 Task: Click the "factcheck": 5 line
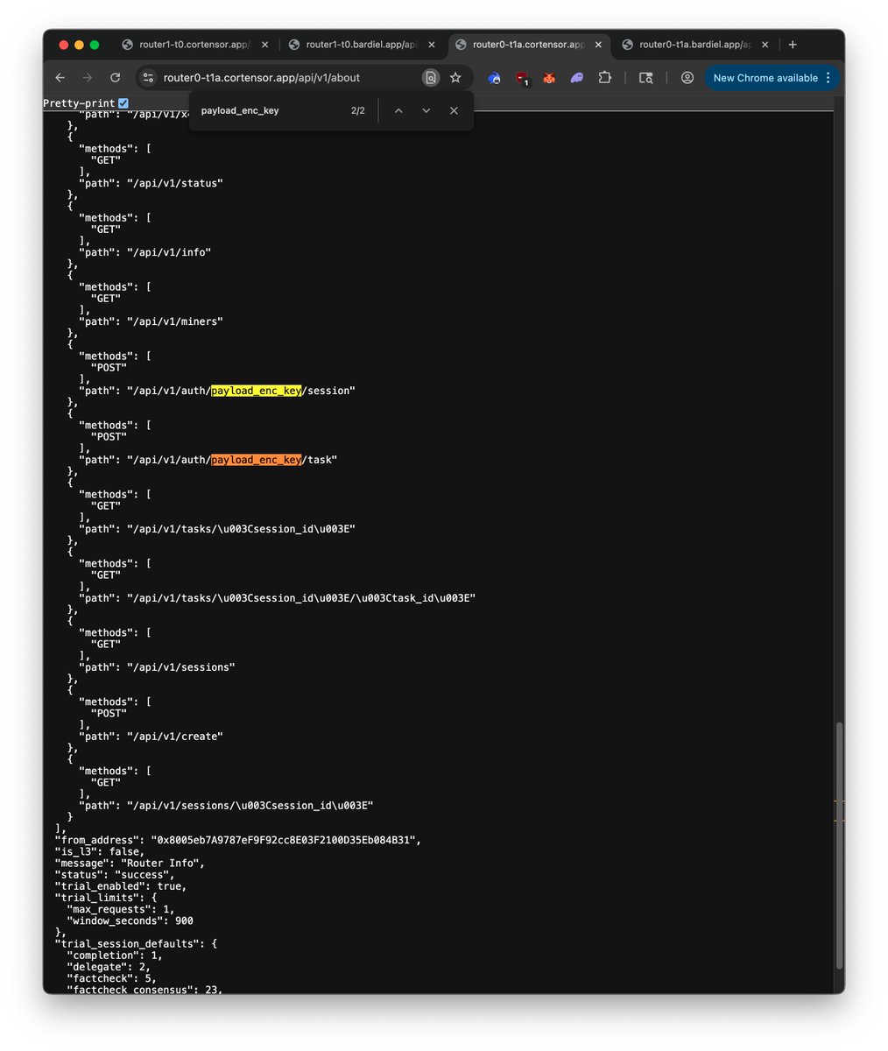pos(111,978)
